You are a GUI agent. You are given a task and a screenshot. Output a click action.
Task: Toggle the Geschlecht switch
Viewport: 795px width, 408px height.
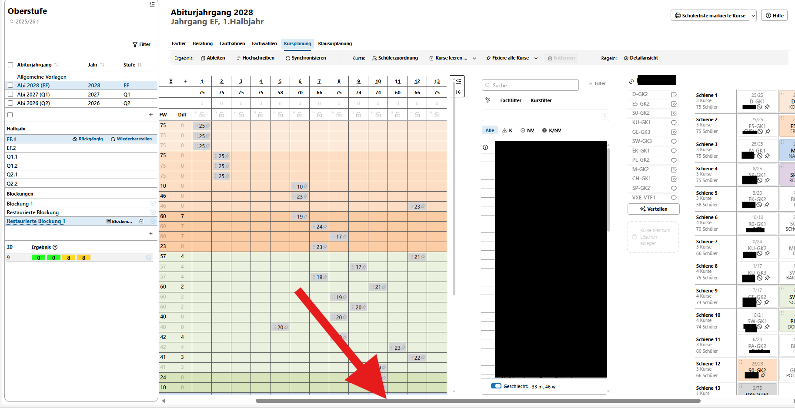(x=496, y=386)
